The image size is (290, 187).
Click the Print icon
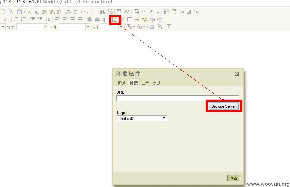pyautogui.click(x=68, y=12)
